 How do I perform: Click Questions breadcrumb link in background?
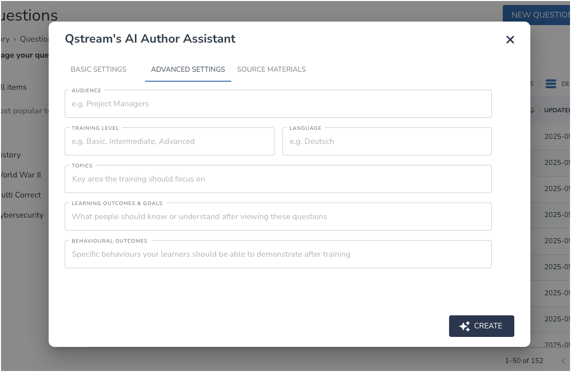pyautogui.click(x=34, y=39)
